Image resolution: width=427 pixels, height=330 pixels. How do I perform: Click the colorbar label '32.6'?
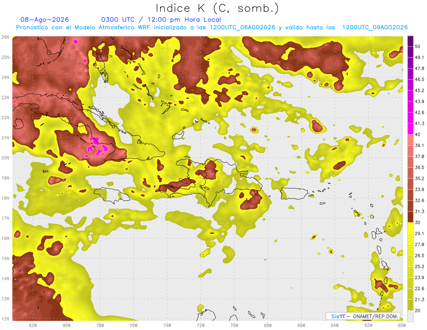(419, 200)
